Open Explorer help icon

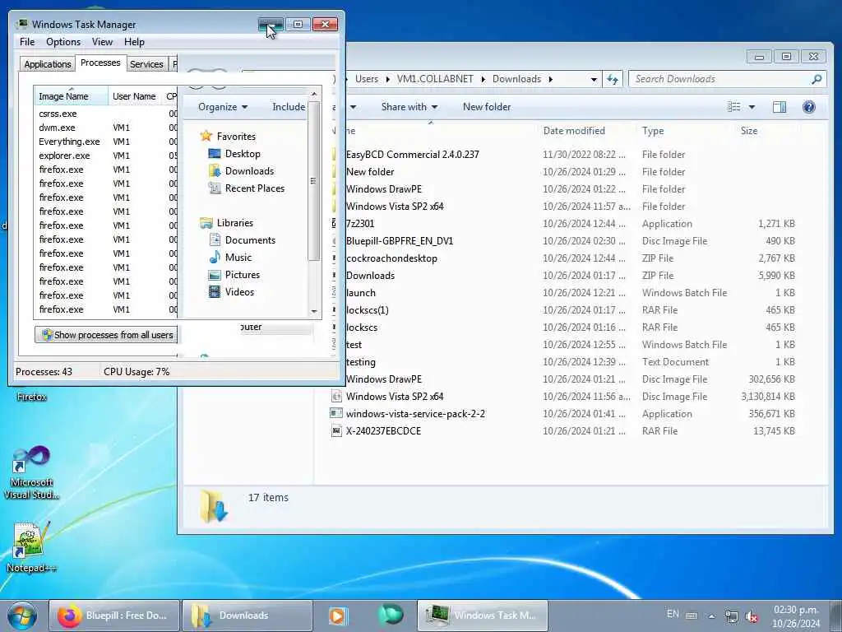(809, 107)
